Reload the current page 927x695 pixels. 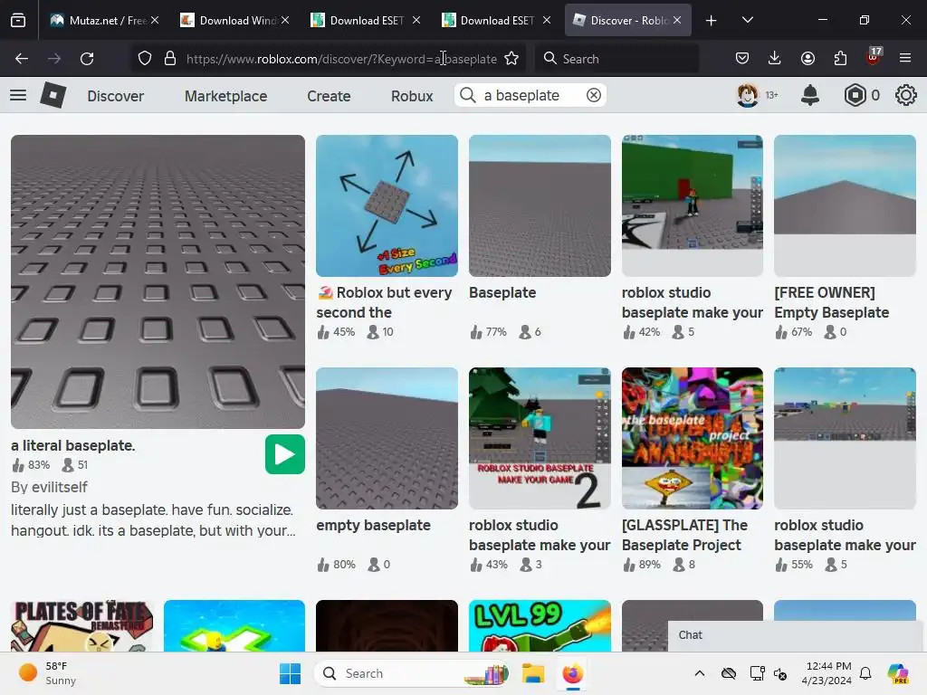click(87, 59)
